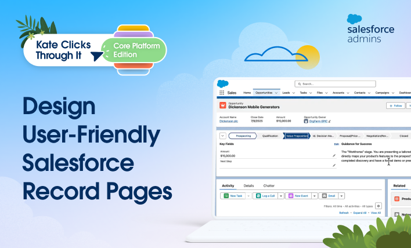Click the Email button
The width and height of the screenshot is (411, 248).
click(x=329, y=196)
